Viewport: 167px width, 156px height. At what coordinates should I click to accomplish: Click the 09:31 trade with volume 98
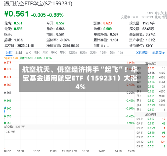click(x=151, y=133)
